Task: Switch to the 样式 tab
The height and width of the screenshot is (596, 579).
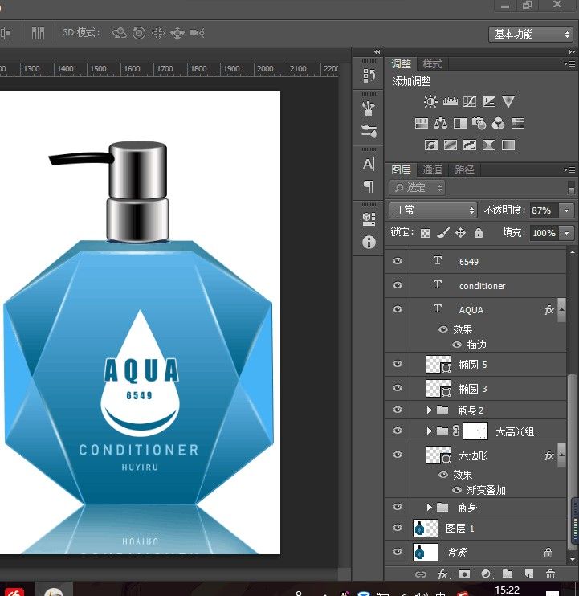Action: coord(432,64)
